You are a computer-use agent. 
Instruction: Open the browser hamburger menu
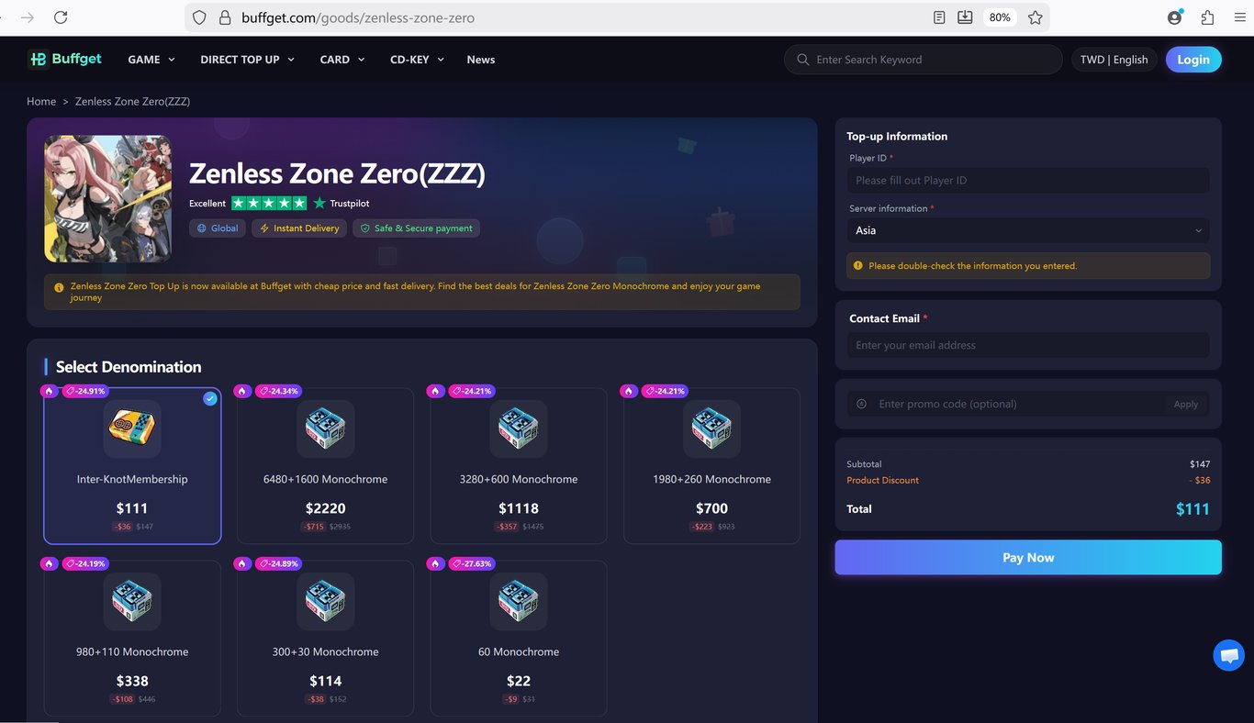pyautogui.click(x=1240, y=17)
